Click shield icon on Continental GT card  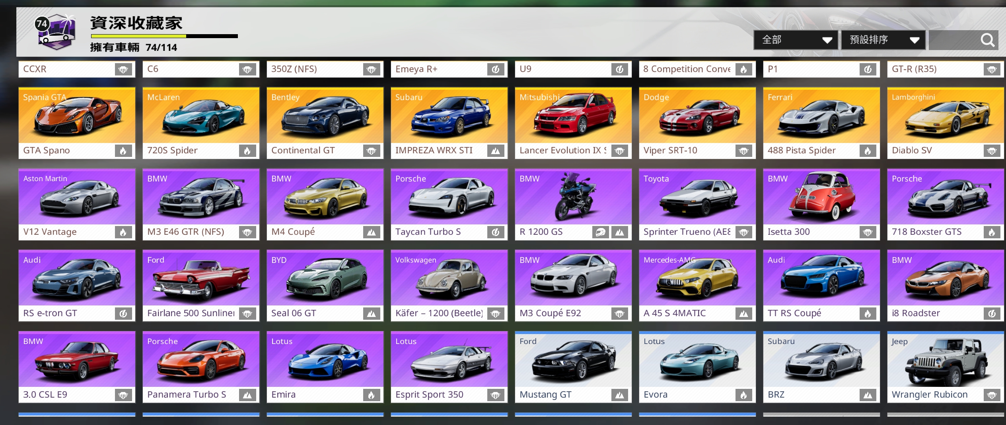tap(371, 151)
